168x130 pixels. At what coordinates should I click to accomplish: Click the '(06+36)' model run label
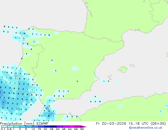(158, 124)
